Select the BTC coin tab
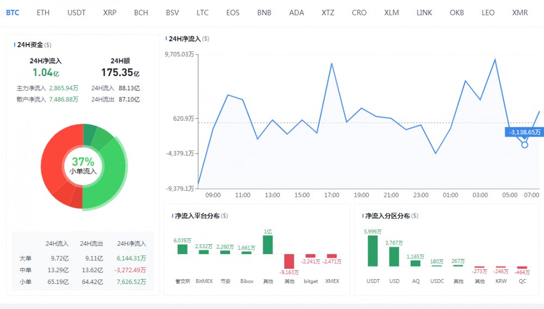The height and width of the screenshot is (309, 544). 13,13
